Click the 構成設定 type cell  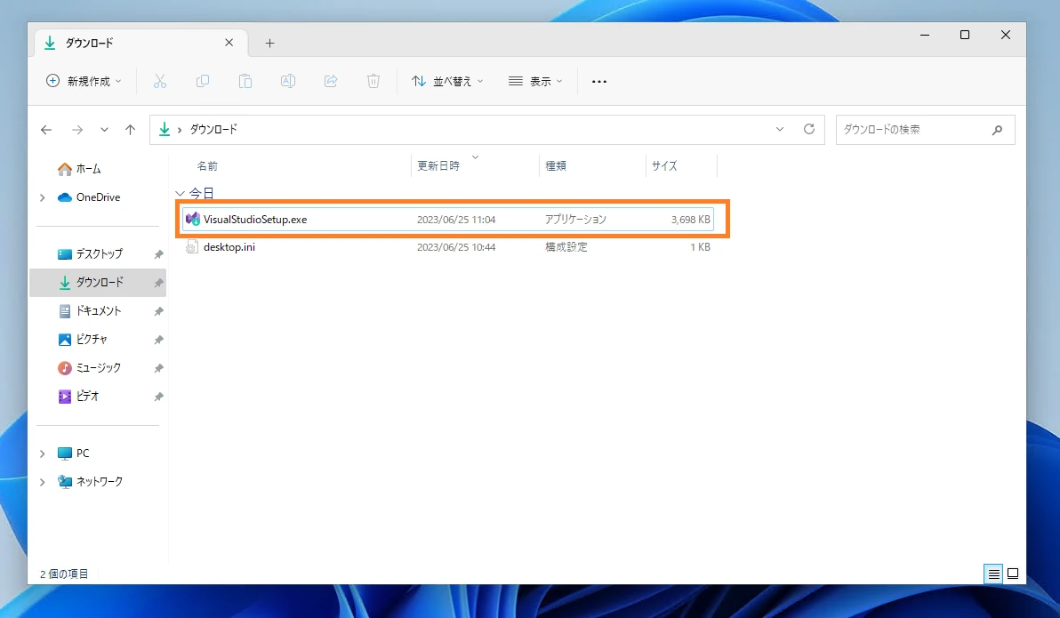click(566, 247)
